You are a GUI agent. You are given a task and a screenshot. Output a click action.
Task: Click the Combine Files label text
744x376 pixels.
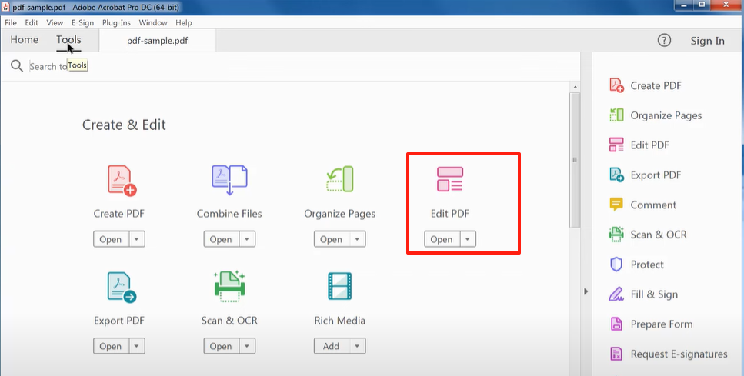click(229, 214)
